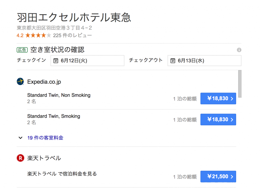Click the check-in calendar icon
The image size is (260, 188).
[x=56, y=61]
